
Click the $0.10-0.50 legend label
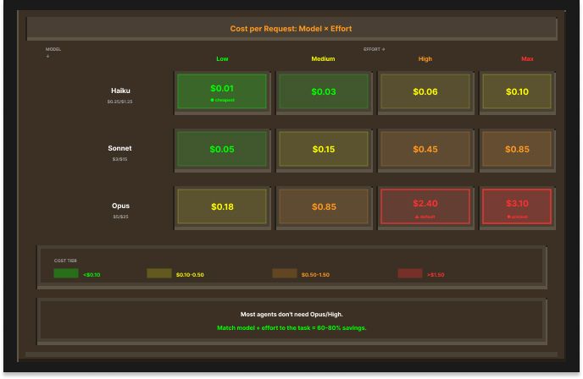[x=190, y=275]
